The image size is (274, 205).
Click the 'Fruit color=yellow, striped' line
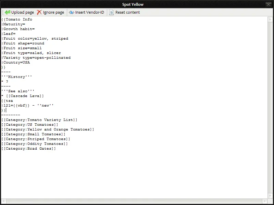(x=35, y=39)
